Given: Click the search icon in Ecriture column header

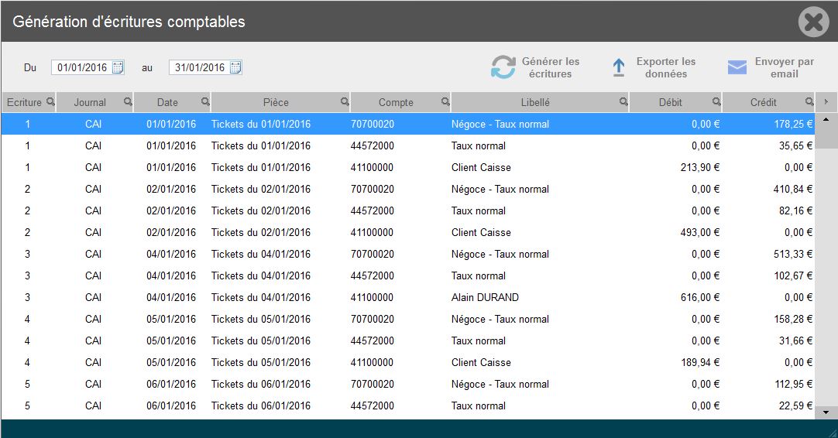Looking at the screenshot, I should pyautogui.click(x=50, y=101).
